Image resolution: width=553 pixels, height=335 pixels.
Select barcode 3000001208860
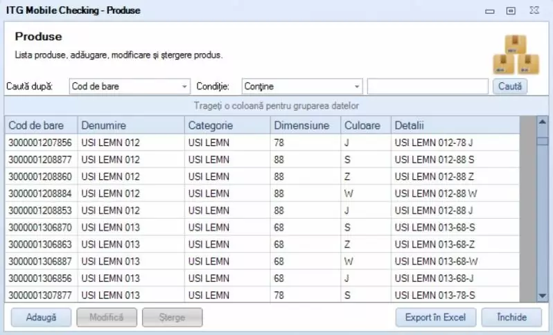coord(40,176)
